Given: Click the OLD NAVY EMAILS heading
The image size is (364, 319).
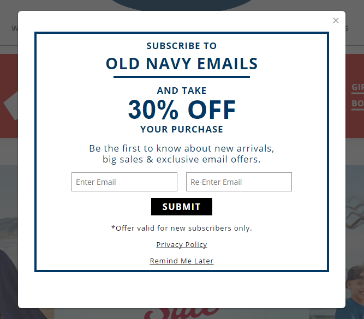Looking at the screenshot, I should [182, 64].
